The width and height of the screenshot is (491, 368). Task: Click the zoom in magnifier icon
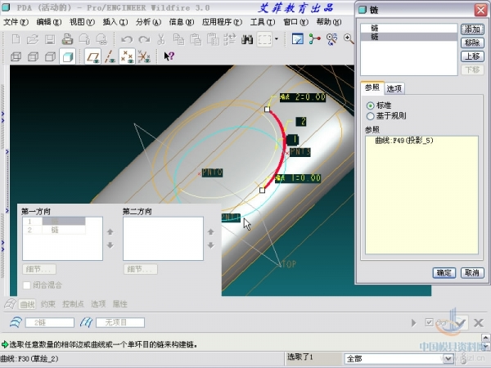pos(349,39)
